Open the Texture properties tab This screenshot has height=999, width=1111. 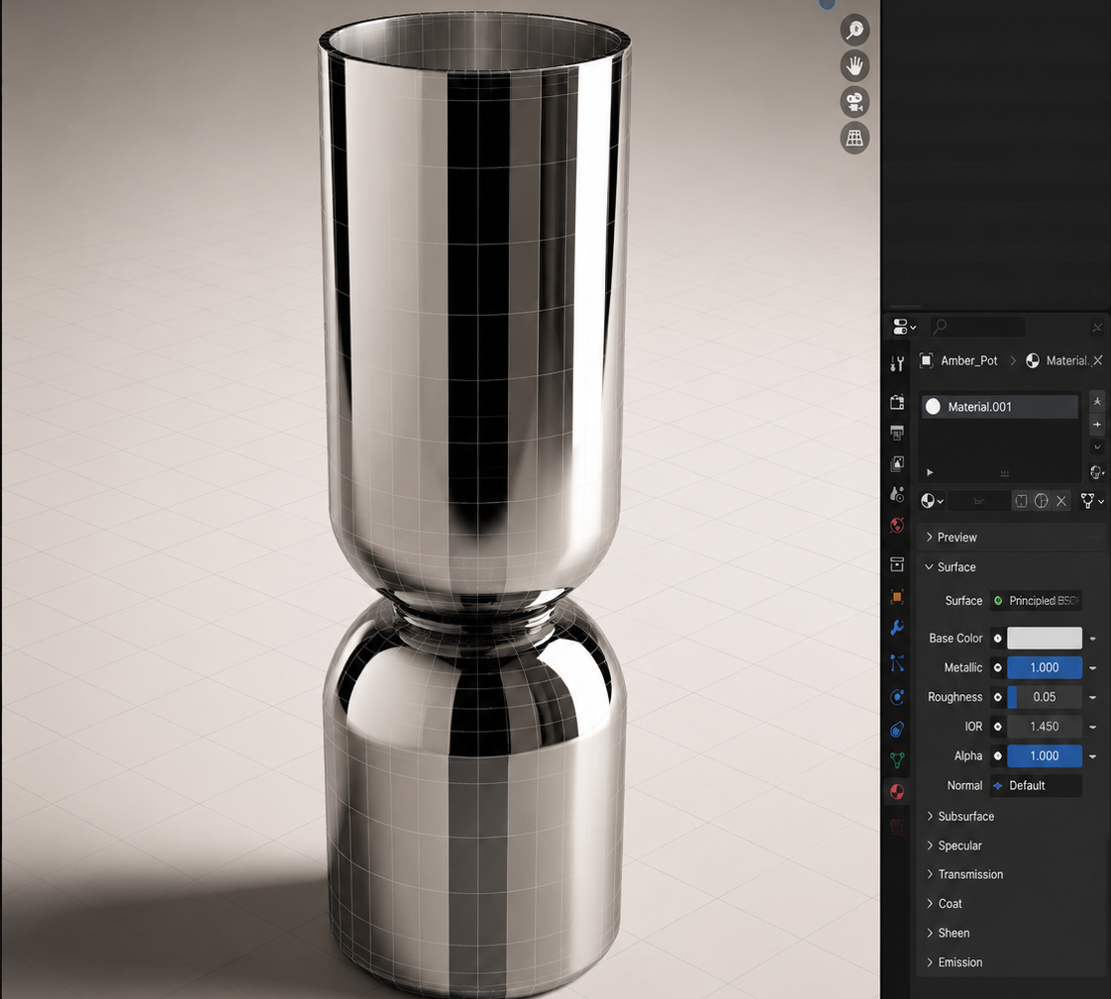click(897, 826)
